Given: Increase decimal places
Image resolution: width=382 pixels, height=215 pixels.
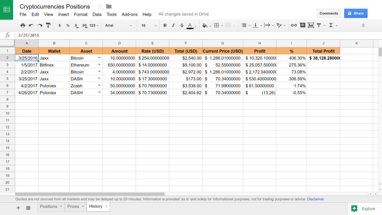Looking at the screenshot, I should (84, 26).
